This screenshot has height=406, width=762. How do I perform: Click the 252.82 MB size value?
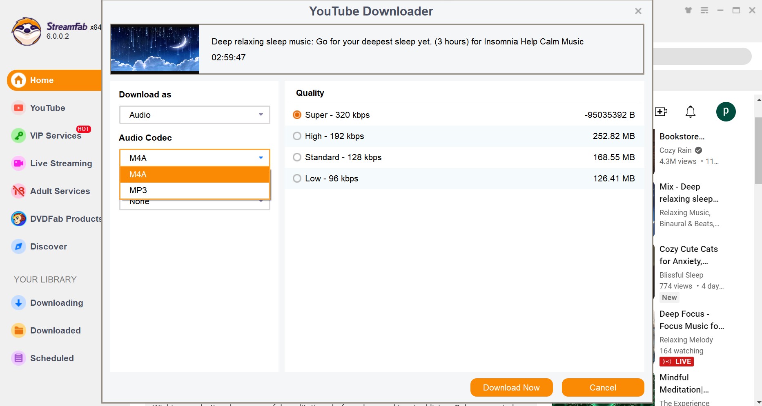[614, 136]
